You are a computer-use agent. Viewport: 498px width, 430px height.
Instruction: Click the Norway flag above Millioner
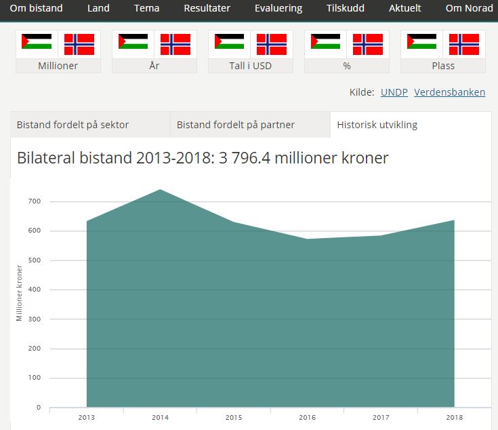pos(79,43)
